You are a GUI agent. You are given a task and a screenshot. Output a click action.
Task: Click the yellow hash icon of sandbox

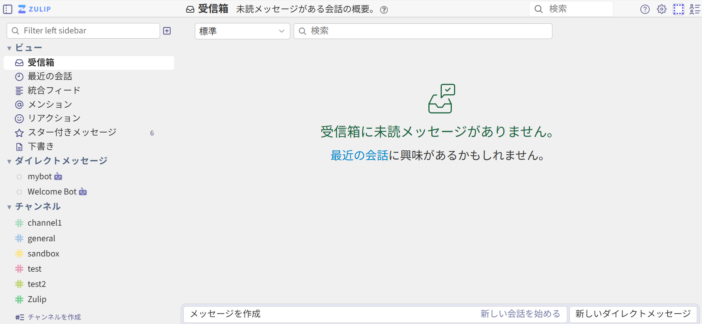pyautogui.click(x=19, y=253)
